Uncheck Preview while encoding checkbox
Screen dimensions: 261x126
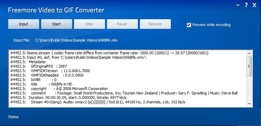point(189,25)
